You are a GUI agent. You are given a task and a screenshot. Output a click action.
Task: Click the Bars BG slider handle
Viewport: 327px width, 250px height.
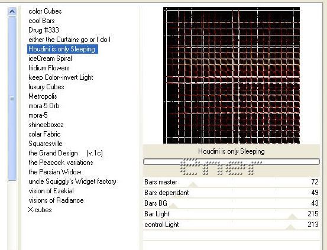pyautogui.click(x=173, y=206)
